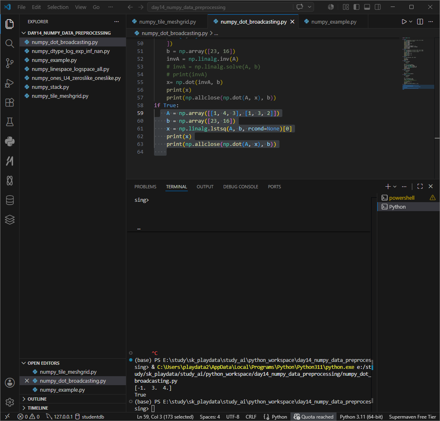Customize layout icon in title bar
440x421 pixels.
[x=346, y=7]
